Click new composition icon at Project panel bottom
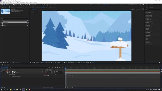This screenshot has width=162, height=91. (x=5, y=63)
